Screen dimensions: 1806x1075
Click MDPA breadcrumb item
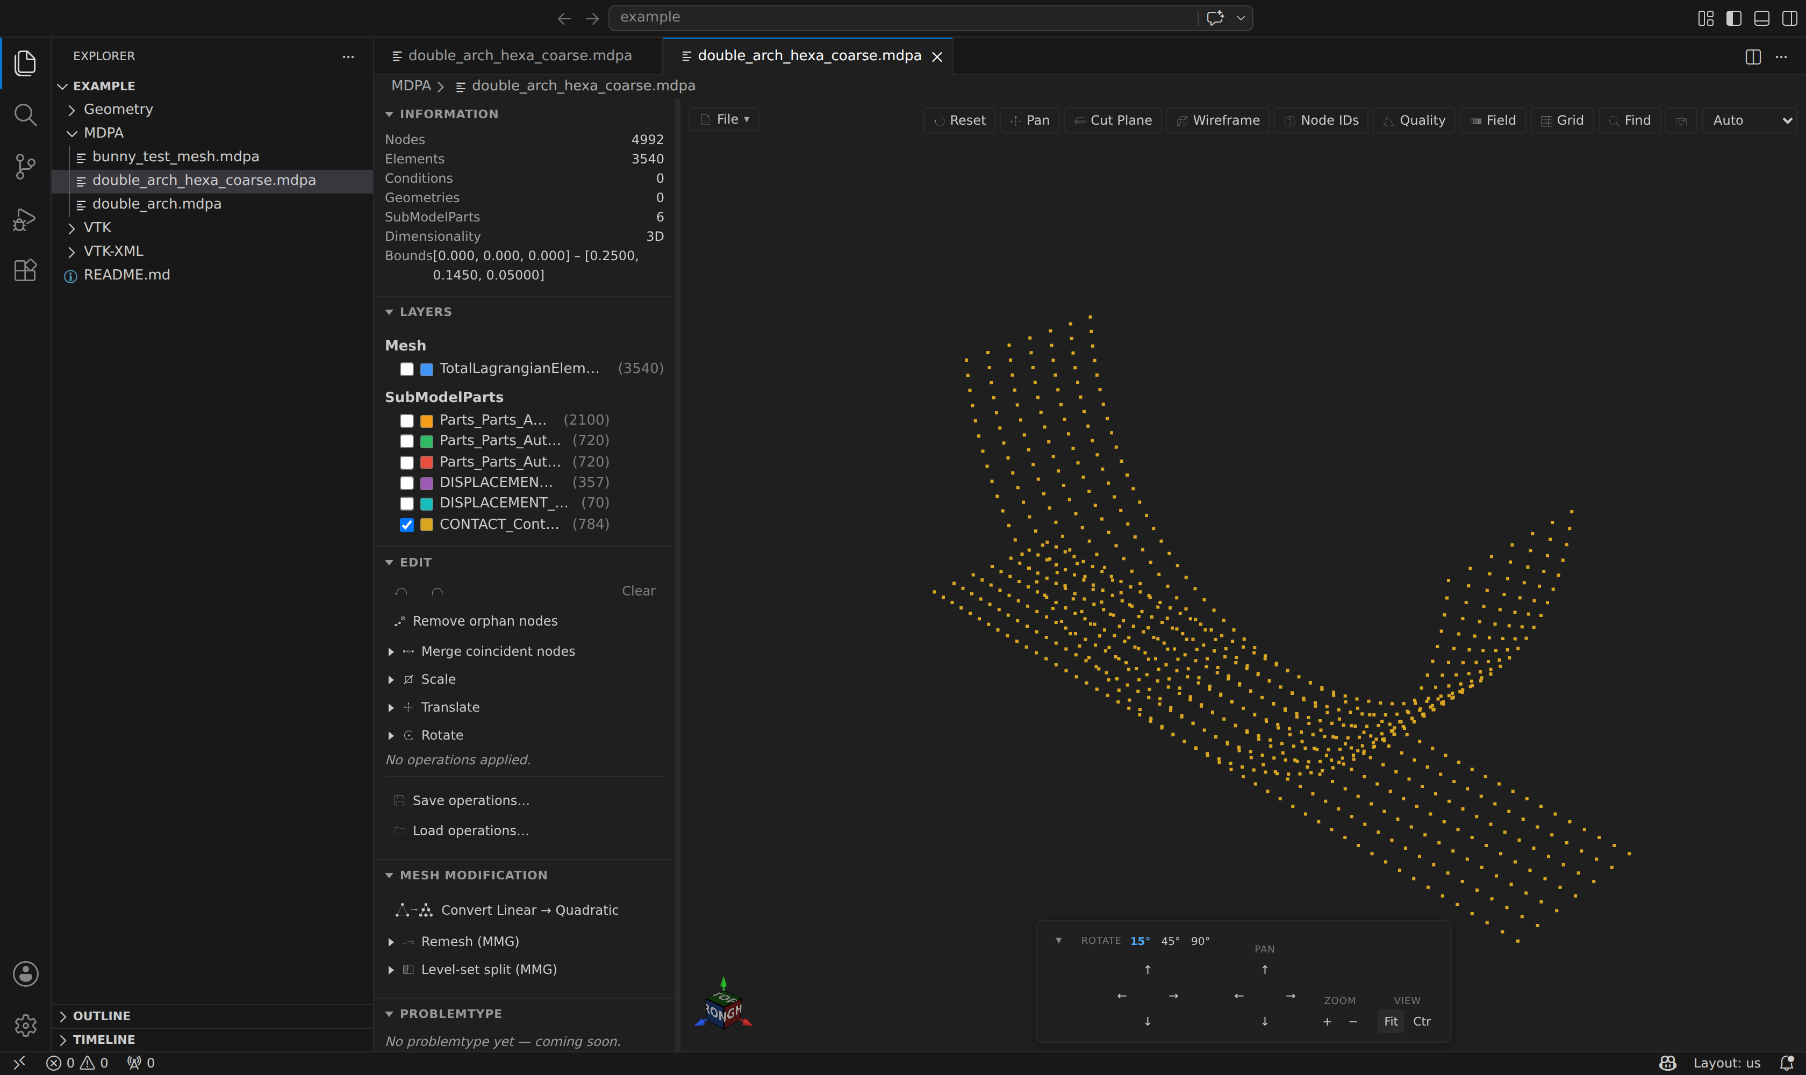[411, 85]
